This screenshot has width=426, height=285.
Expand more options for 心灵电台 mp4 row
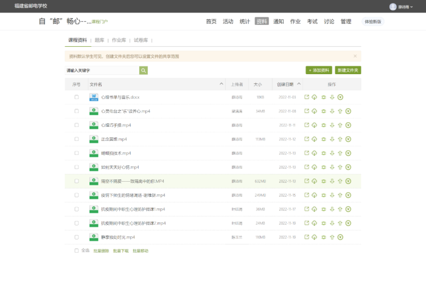[x=348, y=111]
